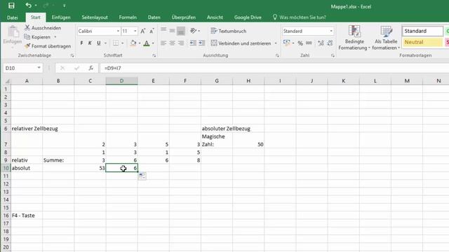The height and width of the screenshot is (252, 449).
Task: Apply the red font color A
Action: [147, 43]
